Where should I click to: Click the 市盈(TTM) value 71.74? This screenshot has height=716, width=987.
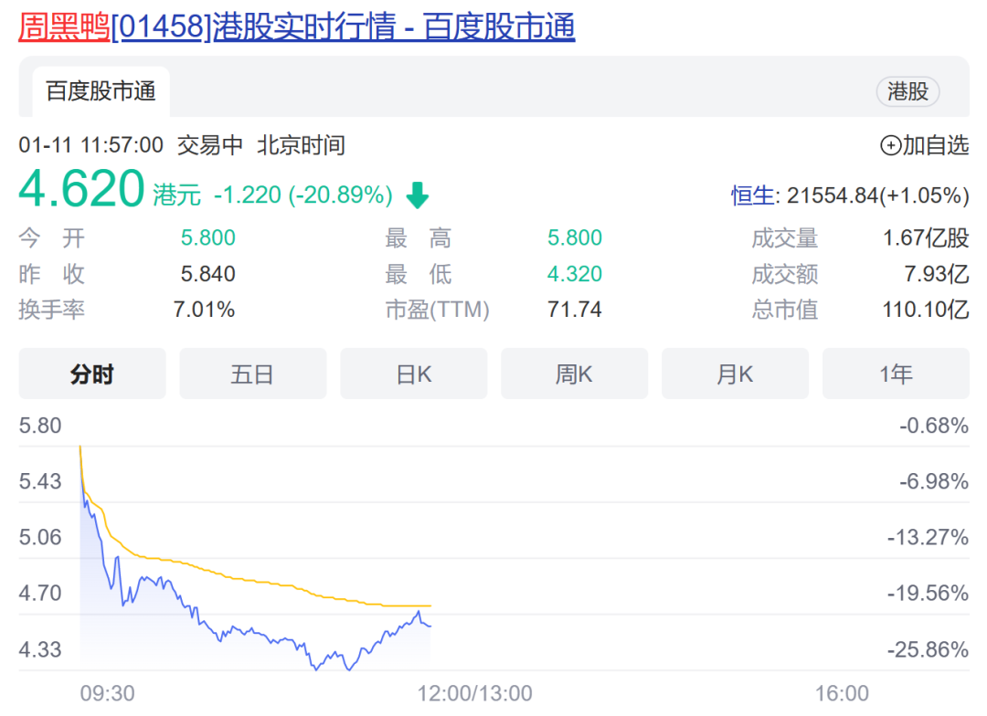[575, 310]
